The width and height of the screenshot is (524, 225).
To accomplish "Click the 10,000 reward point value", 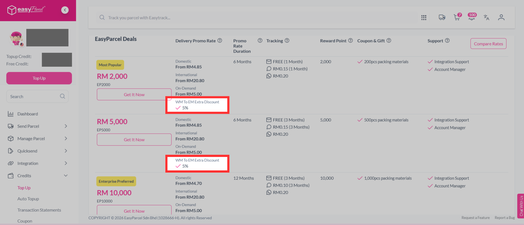I will 327,178.
